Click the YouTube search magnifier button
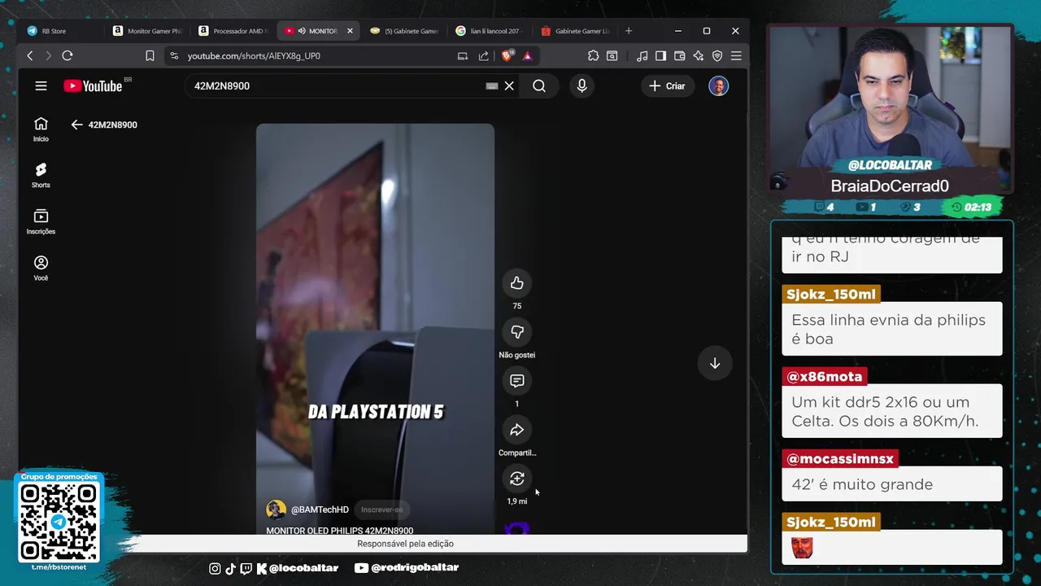Image resolution: width=1041 pixels, height=586 pixels. tap(539, 85)
